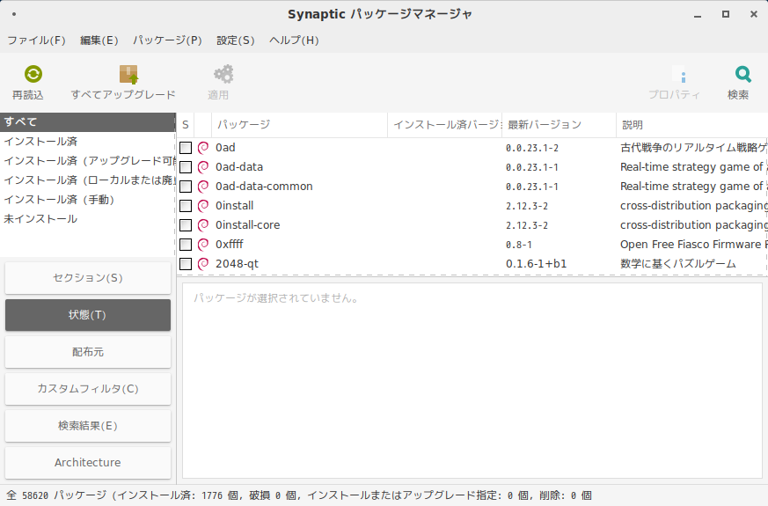Click Open Free Fiasco Firmware description

[693, 244]
